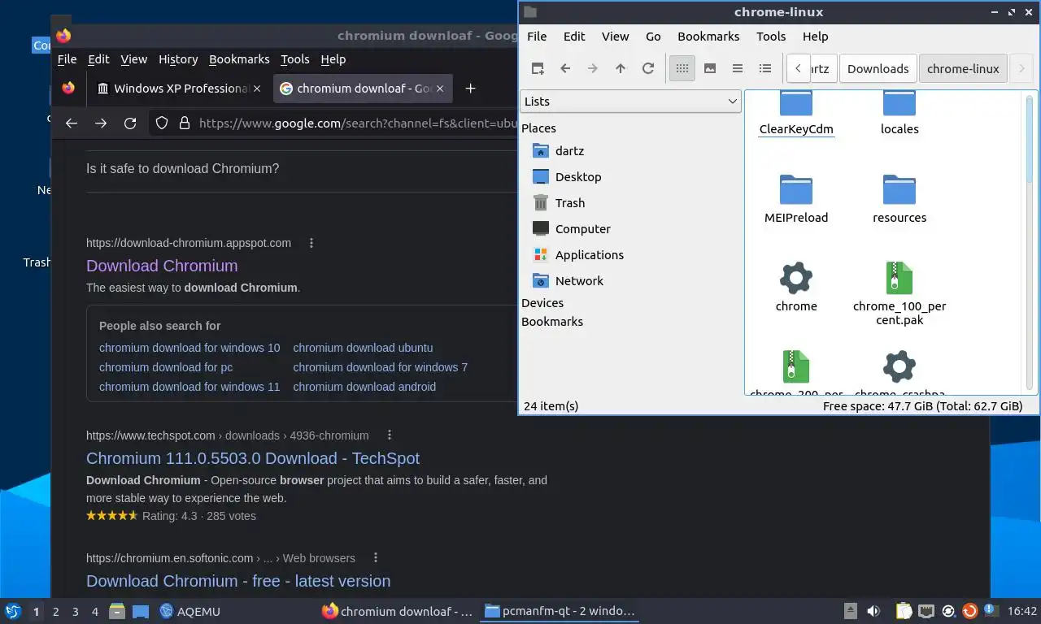Open Tools menu in file manager
Viewport: 1041px width, 624px height.
771,36
